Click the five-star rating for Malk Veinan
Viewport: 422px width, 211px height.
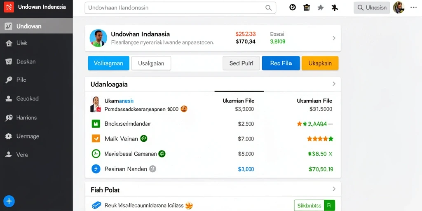coord(320,139)
